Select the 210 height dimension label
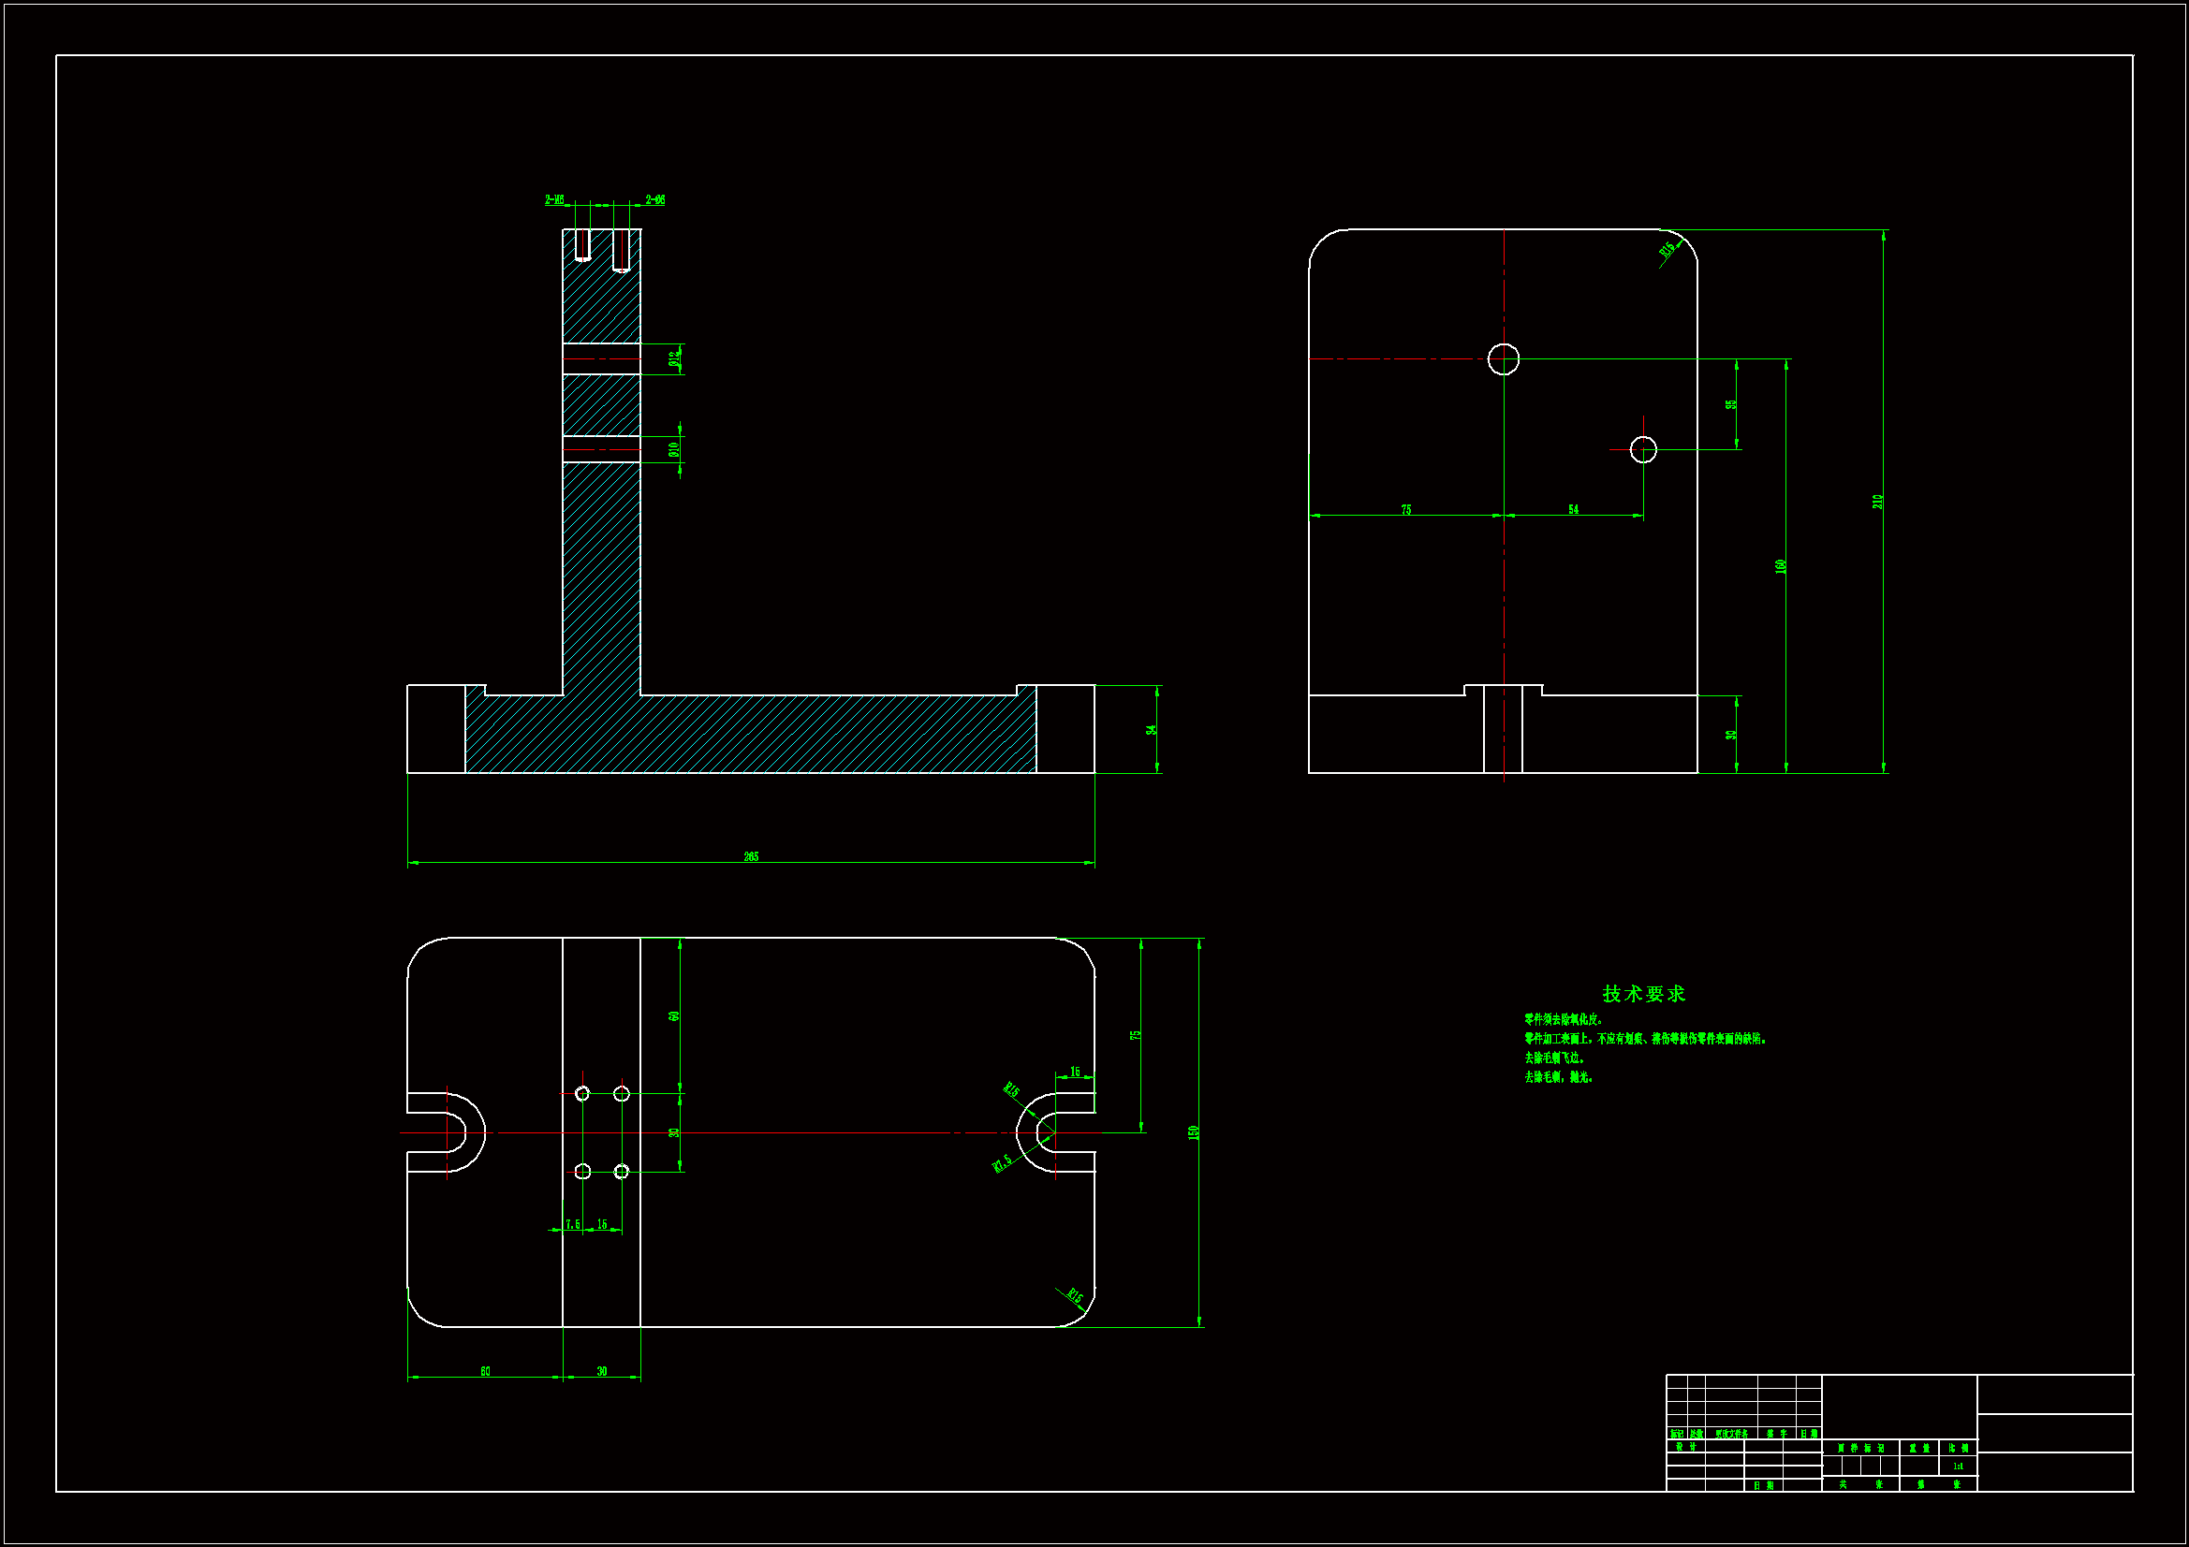Viewport: 2189px width, 1547px height. pos(1877,502)
